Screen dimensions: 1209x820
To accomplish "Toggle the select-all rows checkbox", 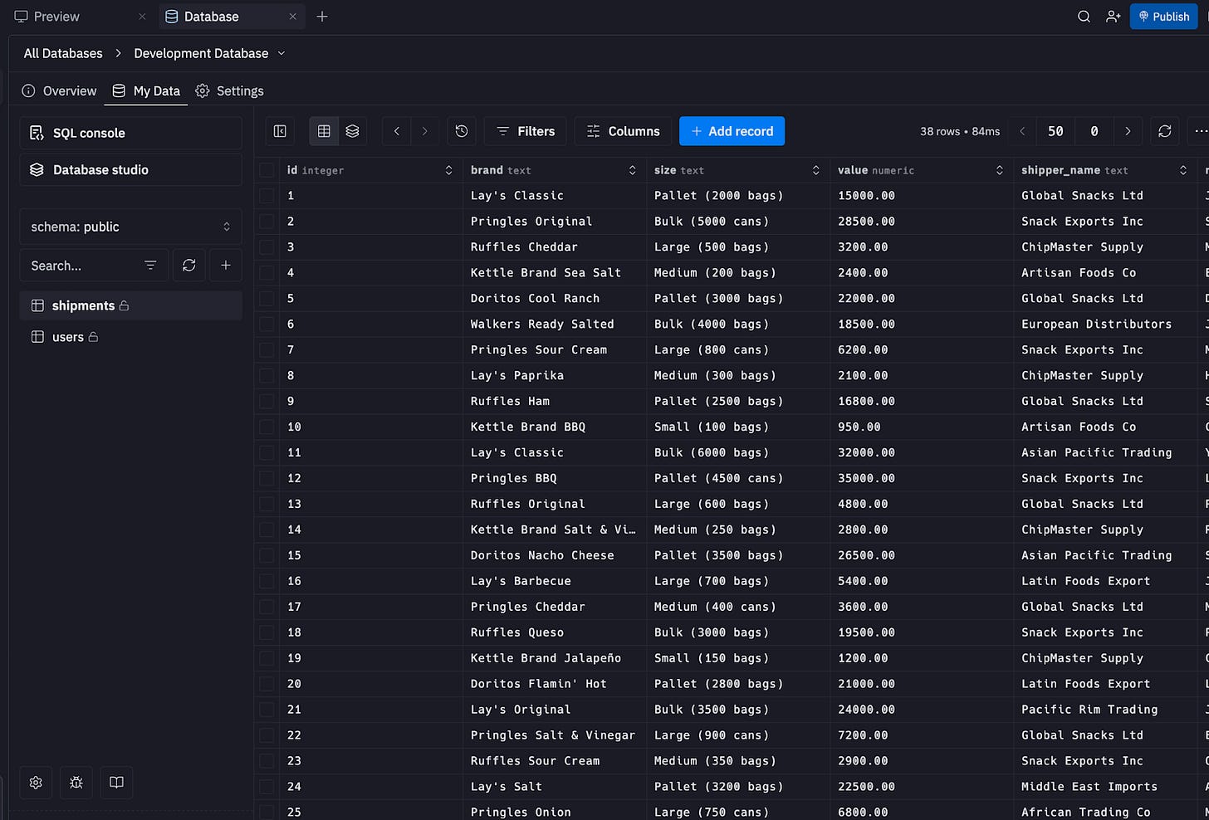I will tap(267, 170).
